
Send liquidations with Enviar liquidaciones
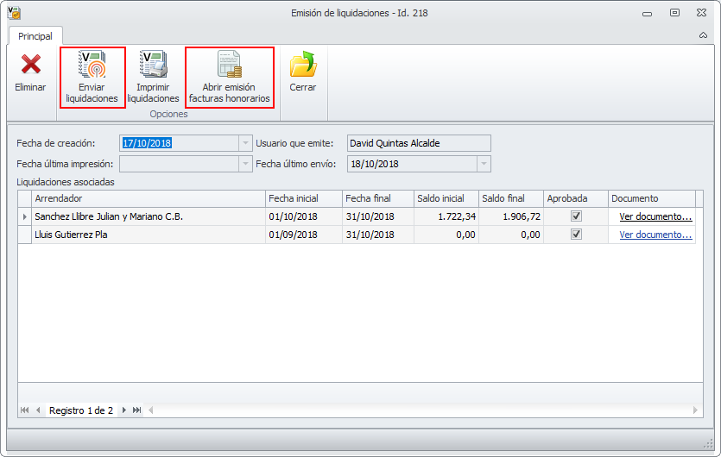[92, 76]
